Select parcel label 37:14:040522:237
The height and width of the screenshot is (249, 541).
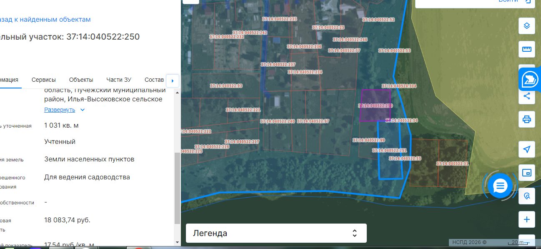[x=278, y=65]
